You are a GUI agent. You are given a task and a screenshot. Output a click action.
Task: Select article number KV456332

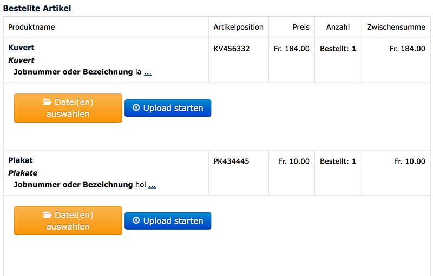pyautogui.click(x=232, y=49)
